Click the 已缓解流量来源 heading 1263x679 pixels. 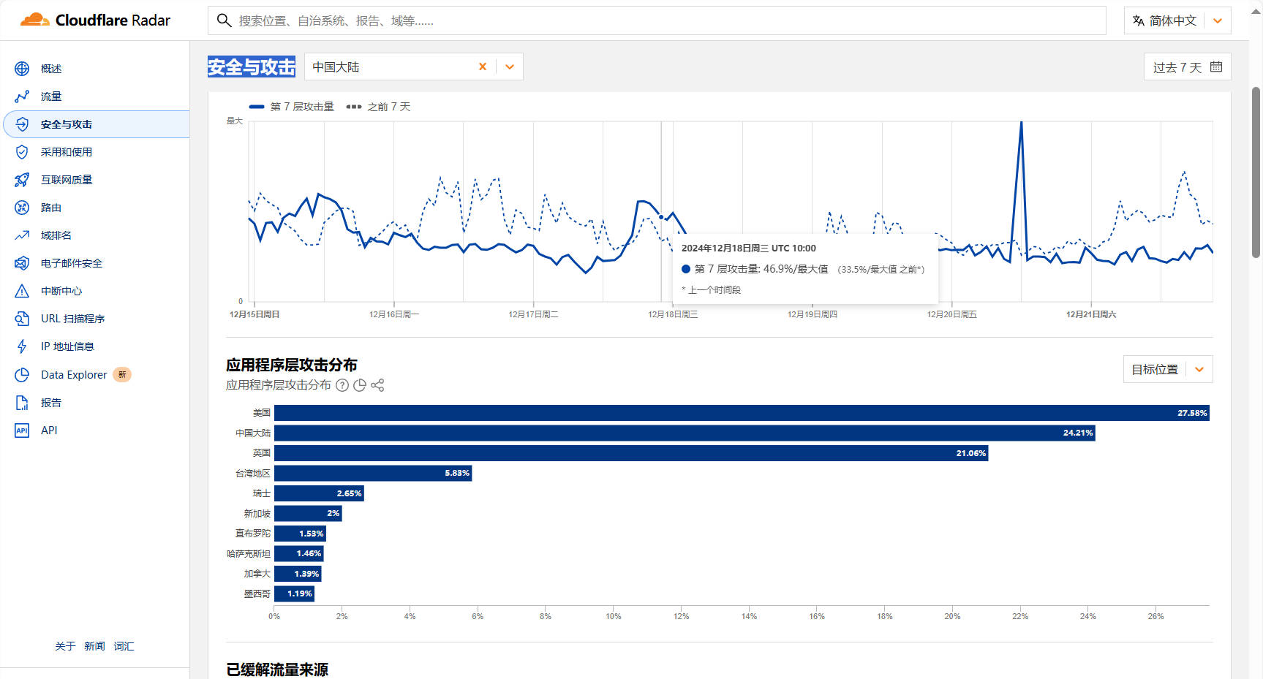pos(277,669)
